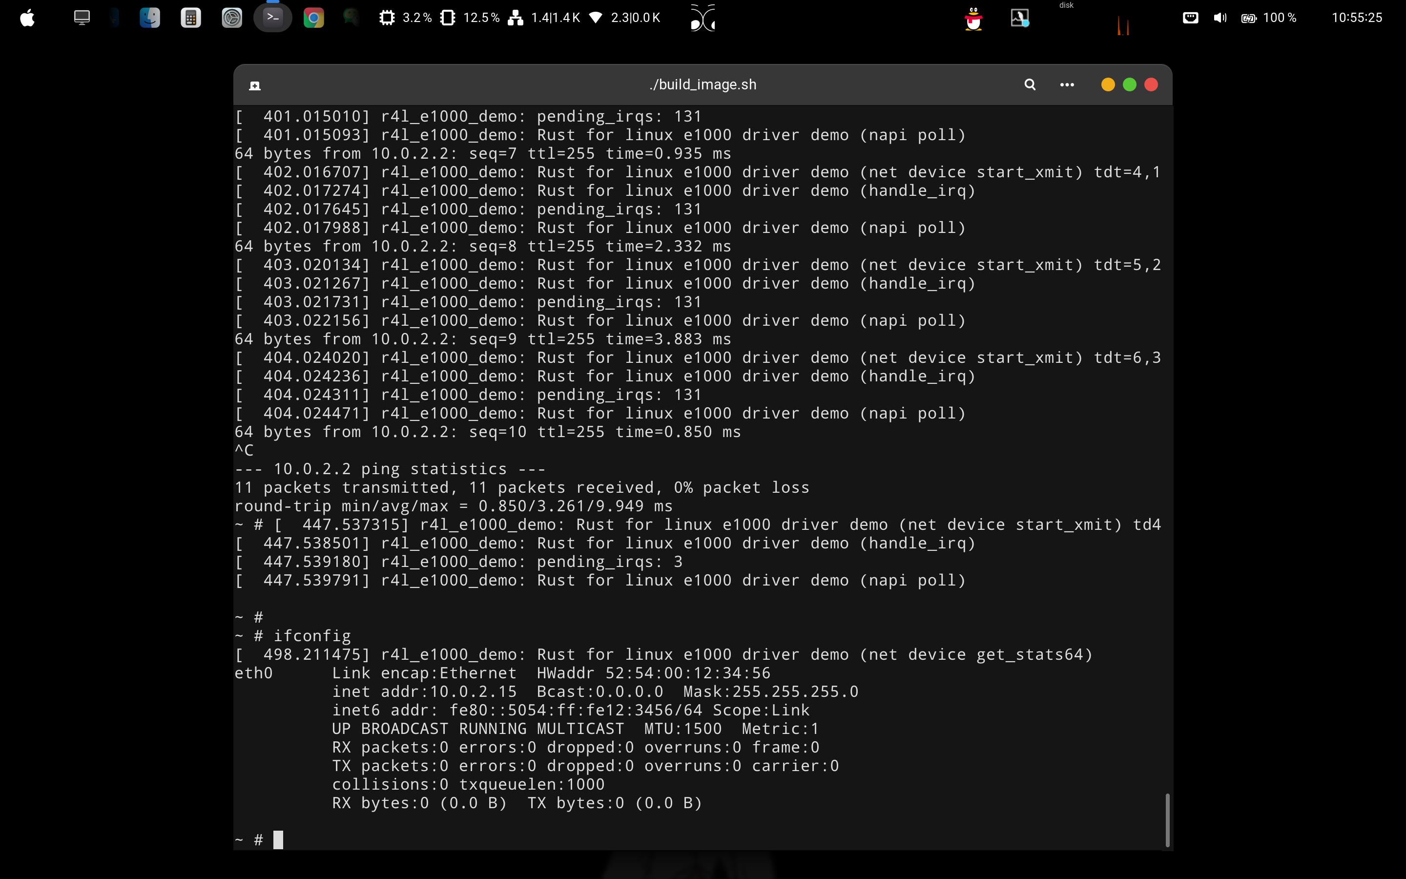Open the System Settings gear icon

pyautogui.click(x=232, y=18)
